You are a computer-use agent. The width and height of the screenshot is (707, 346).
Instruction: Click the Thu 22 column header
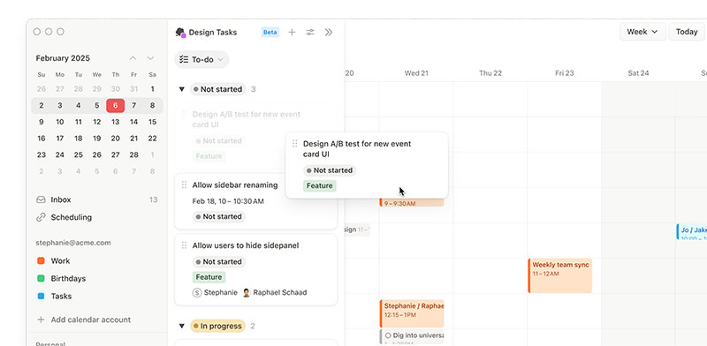pyautogui.click(x=490, y=73)
